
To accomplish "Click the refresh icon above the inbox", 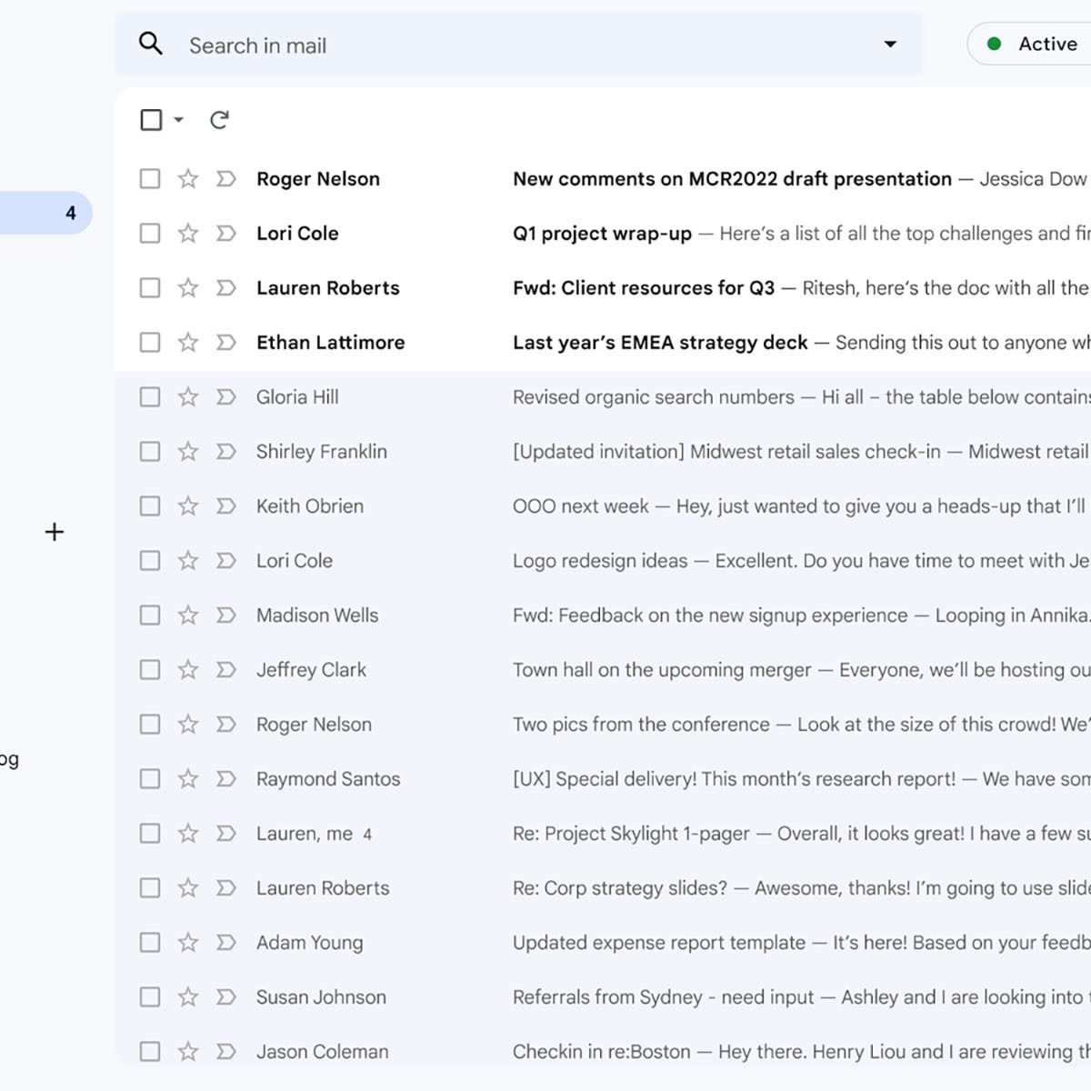I will [x=219, y=120].
